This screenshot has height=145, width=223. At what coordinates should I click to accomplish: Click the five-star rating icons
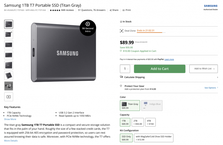click(55, 10)
